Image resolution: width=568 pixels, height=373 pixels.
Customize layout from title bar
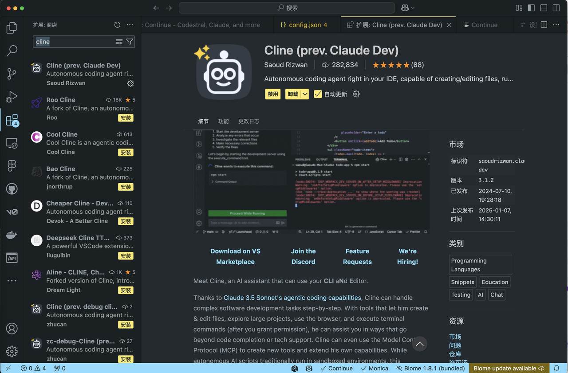[519, 8]
